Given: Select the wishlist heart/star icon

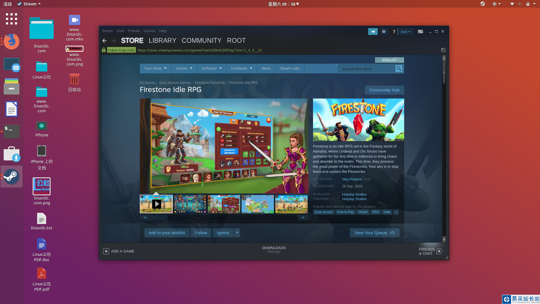Looking at the screenshot, I should [390, 59].
